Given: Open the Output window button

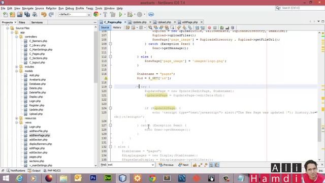Looking at the screenshot, I should coord(34,171).
